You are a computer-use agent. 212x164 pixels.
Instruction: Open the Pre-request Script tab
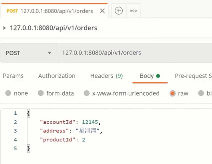point(193,76)
